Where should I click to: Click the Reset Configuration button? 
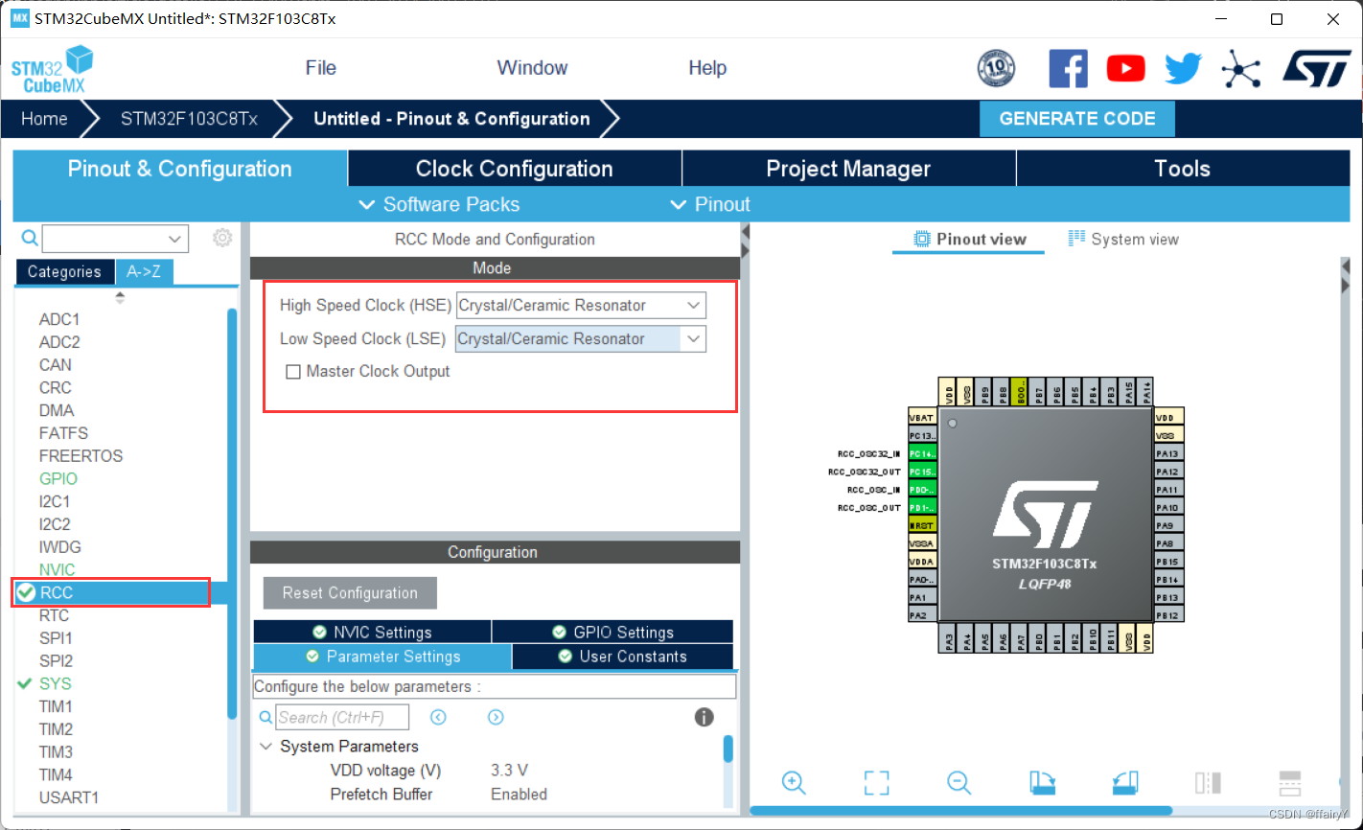click(350, 593)
